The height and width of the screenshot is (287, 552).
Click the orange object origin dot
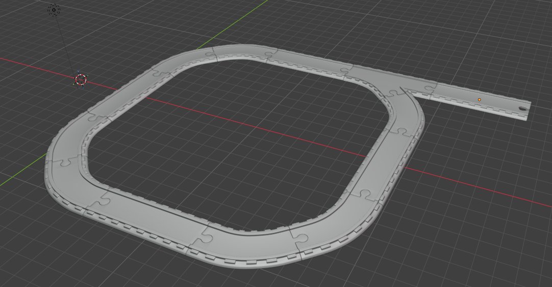click(479, 100)
